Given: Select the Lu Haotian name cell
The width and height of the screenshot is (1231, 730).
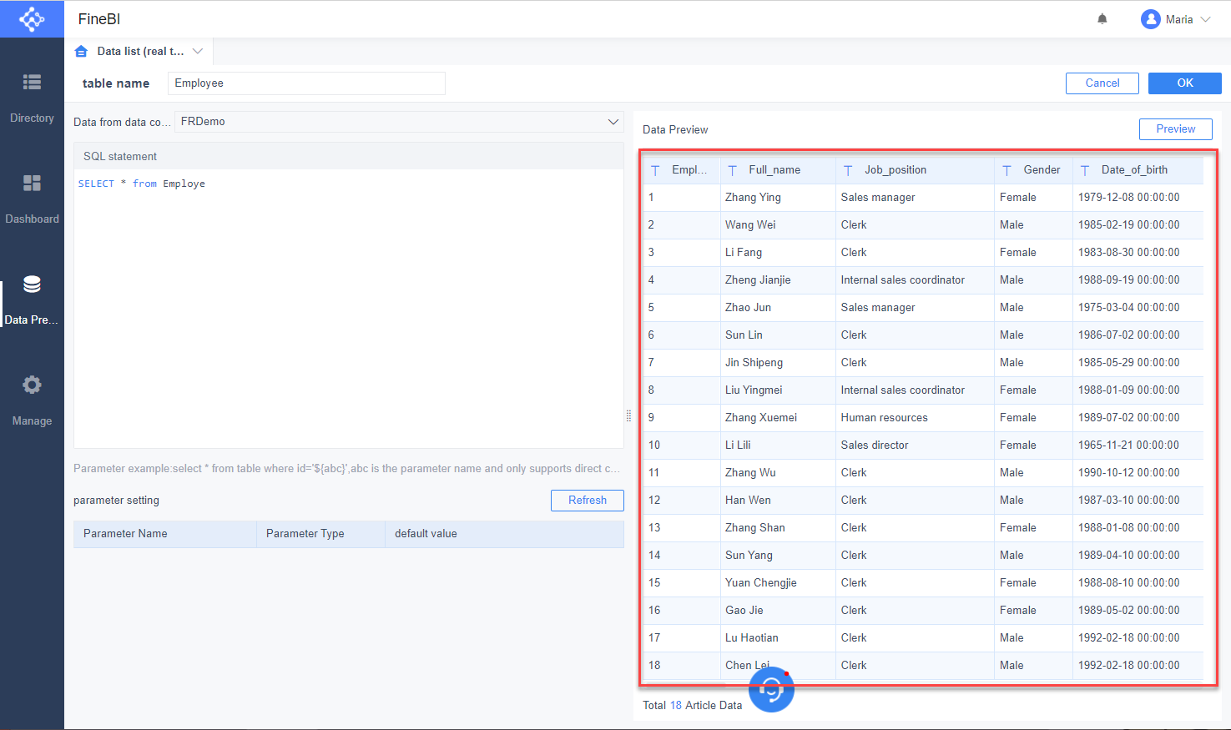Looking at the screenshot, I should pos(778,638).
